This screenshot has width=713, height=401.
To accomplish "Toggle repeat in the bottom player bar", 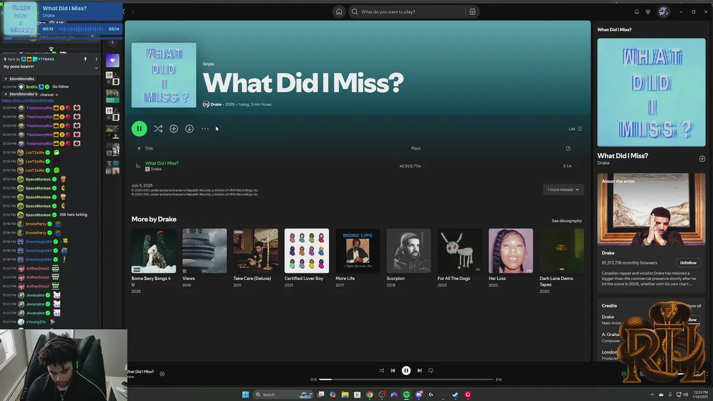I will coord(431,370).
